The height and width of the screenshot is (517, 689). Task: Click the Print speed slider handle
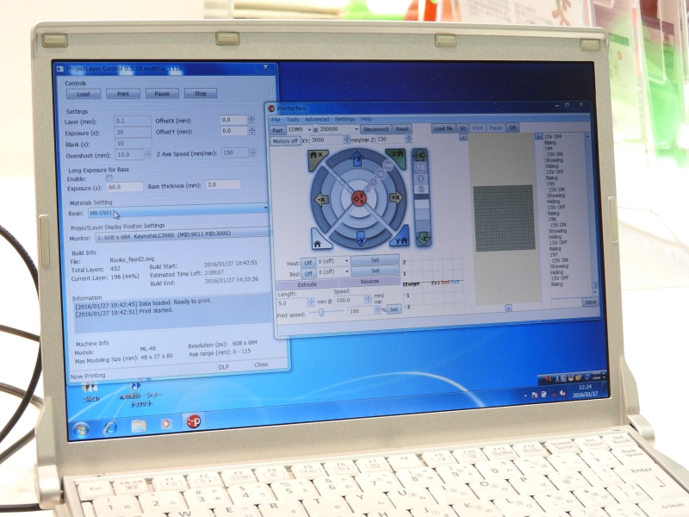pyautogui.click(x=321, y=312)
